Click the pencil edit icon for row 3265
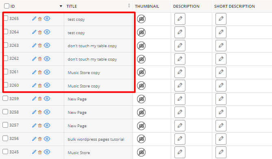The image size is (272, 159). 34,19
